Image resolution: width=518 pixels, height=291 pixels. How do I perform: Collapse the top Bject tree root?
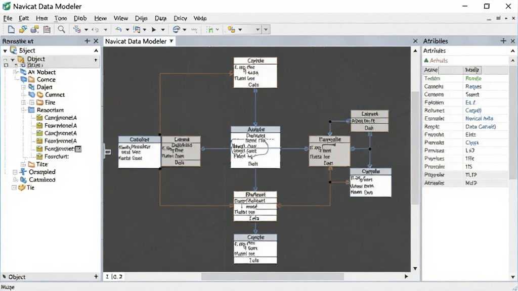tap(5, 51)
